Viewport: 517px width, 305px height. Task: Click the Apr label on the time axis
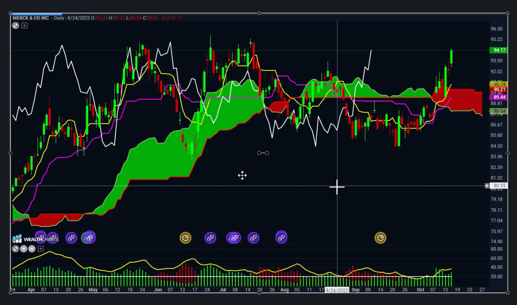[x=32, y=290]
